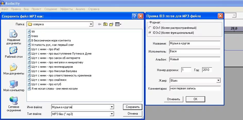Open Недавние документы in the sidebar

pos(14,37)
